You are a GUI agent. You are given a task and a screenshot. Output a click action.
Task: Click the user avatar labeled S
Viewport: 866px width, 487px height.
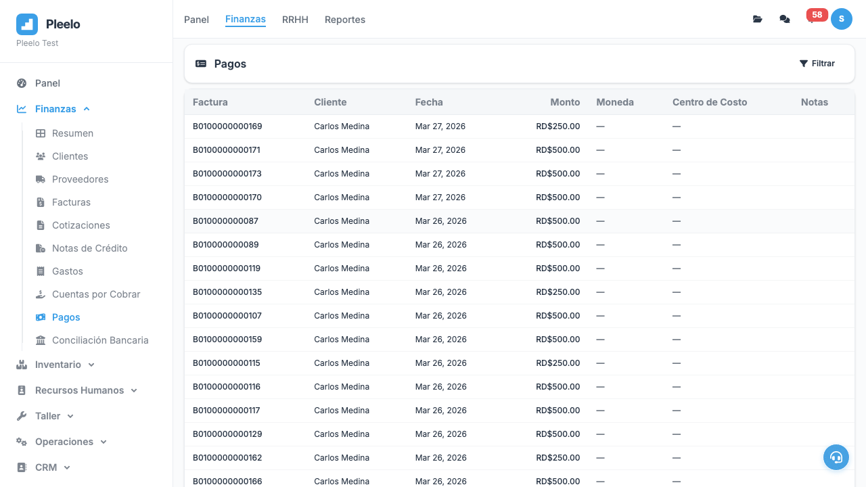[x=841, y=19]
